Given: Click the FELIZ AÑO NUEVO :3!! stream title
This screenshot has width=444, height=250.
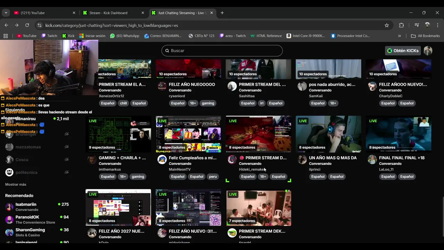Looking at the screenshot, I should point(193,231).
